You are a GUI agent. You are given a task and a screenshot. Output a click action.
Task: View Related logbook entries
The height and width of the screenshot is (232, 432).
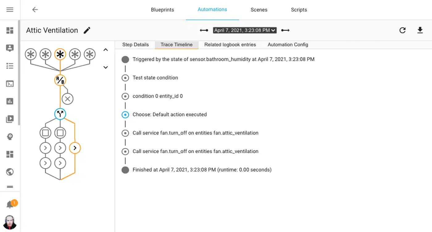coord(230,45)
